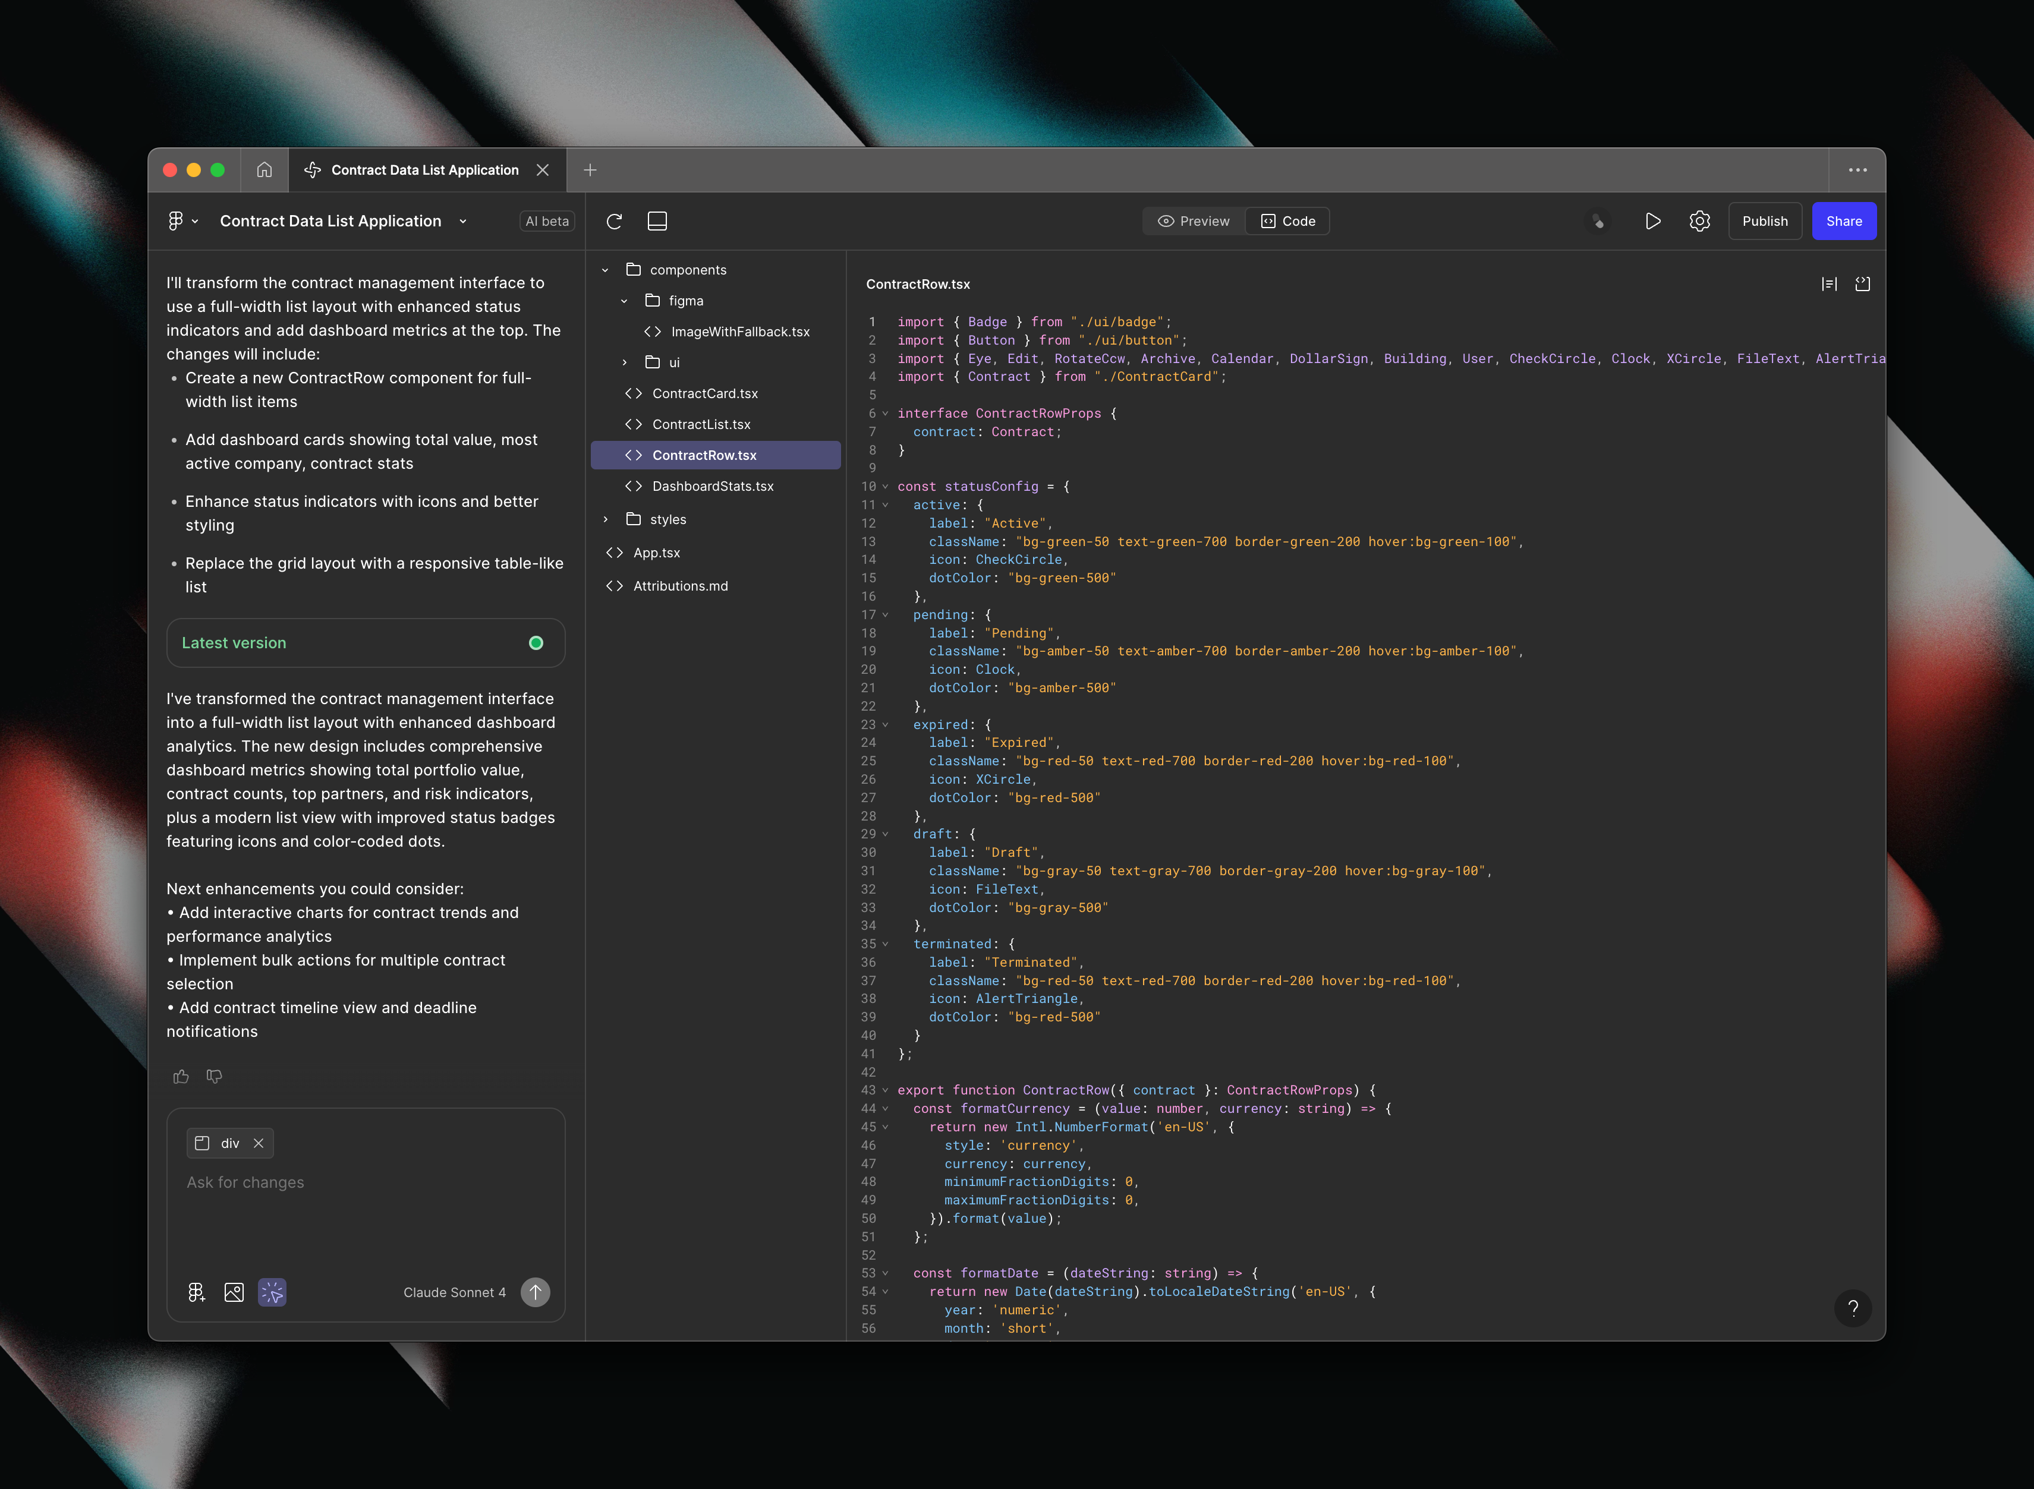Click the code file icon of App.tsx
This screenshot has height=1489, width=2034.
(x=615, y=553)
